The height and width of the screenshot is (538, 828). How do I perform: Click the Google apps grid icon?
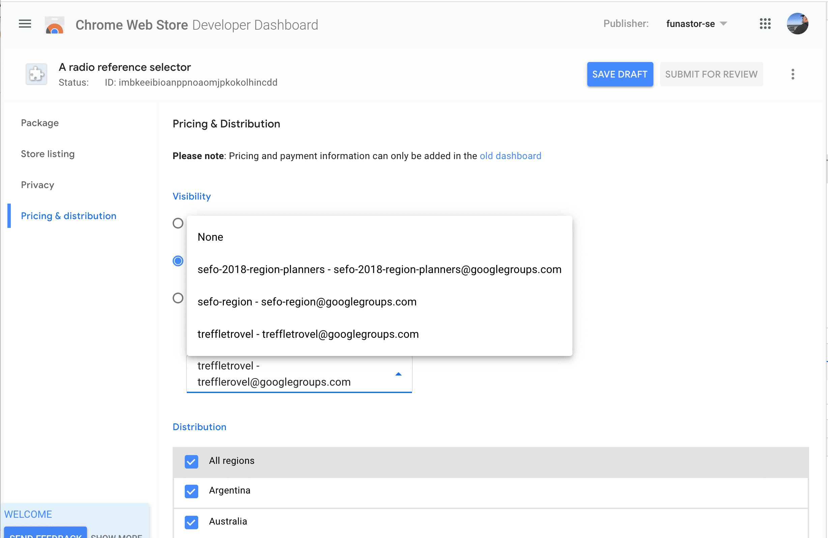[765, 24]
